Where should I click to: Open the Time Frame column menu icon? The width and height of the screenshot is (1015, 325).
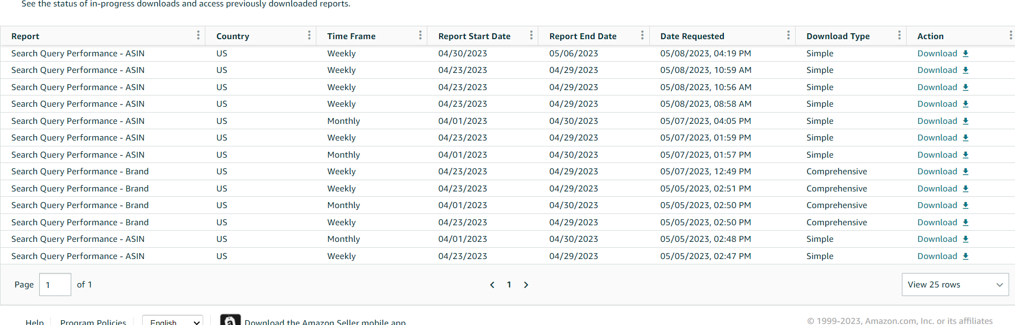pos(420,35)
